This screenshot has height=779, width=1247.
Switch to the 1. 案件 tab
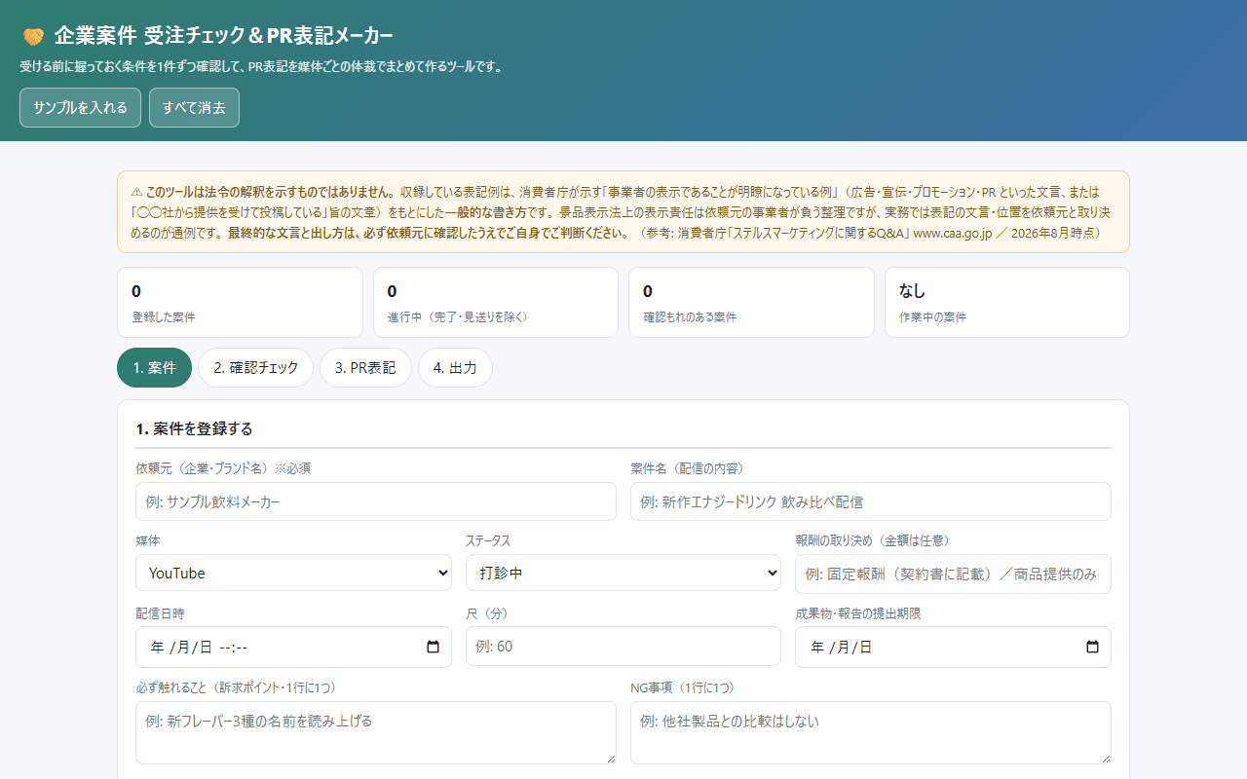tap(154, 367)
